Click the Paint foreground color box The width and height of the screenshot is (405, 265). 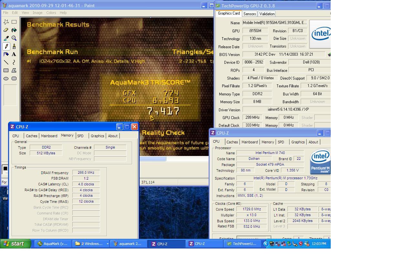pos(5,169)
